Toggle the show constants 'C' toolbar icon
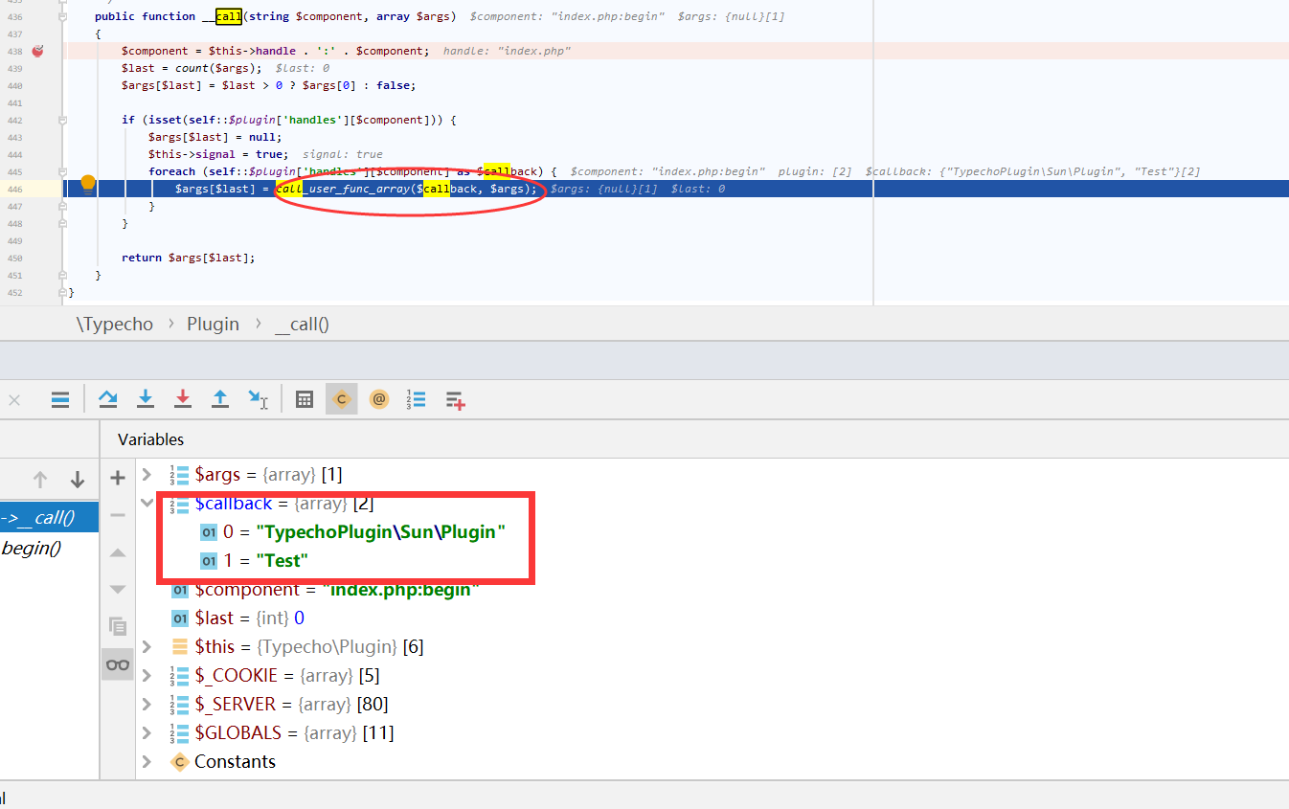This screenshot has height=809, width=1289. 341,399
